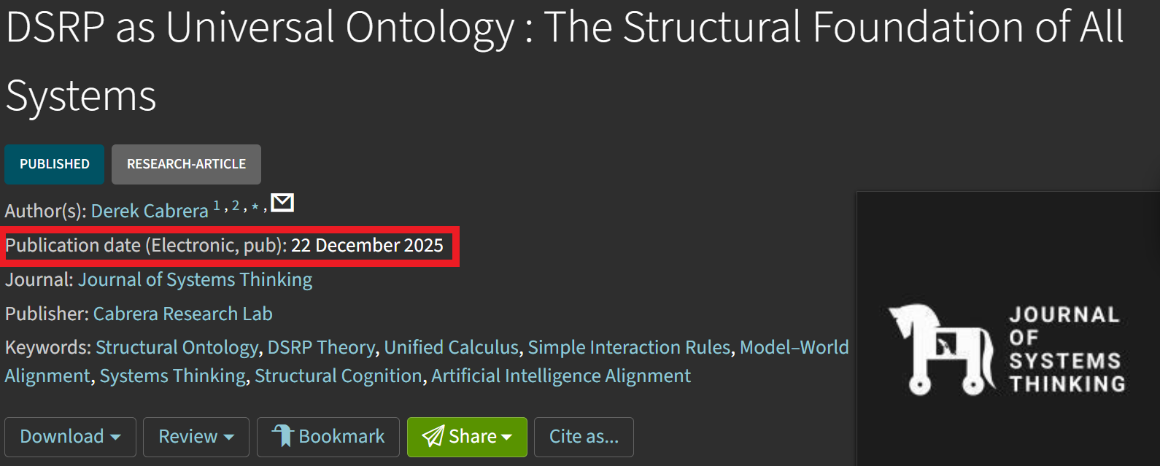
Task: Click the author email envelope icon
Action: click(x=282, y=203)
